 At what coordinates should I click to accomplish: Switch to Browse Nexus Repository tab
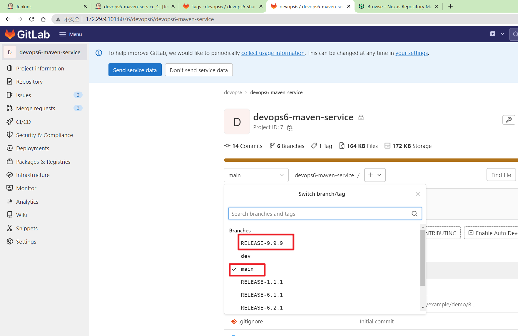pos(398,6)
